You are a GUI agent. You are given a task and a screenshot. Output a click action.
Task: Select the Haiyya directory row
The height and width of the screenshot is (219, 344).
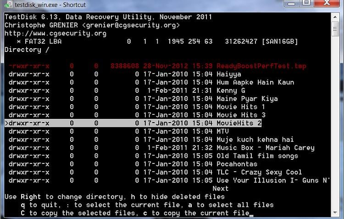point(125,74)
